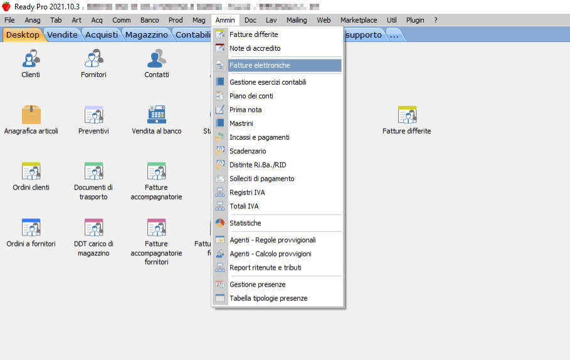The width and height of the screenshot is (570, 360).
Task: Open Fatture accompagnatorie fornitori icon
Action: click(x=157, y=228)
